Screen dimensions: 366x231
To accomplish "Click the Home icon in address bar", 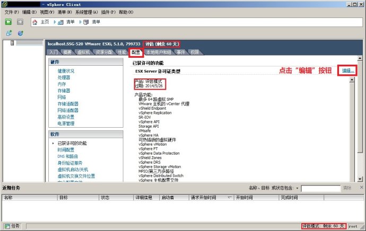I will pos(35,22).
